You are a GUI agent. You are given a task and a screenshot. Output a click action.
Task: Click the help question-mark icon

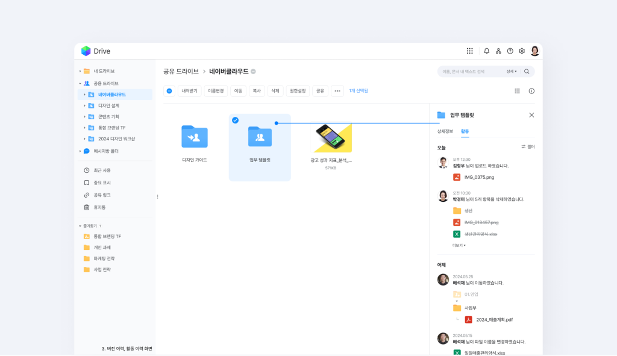[510, 51]
